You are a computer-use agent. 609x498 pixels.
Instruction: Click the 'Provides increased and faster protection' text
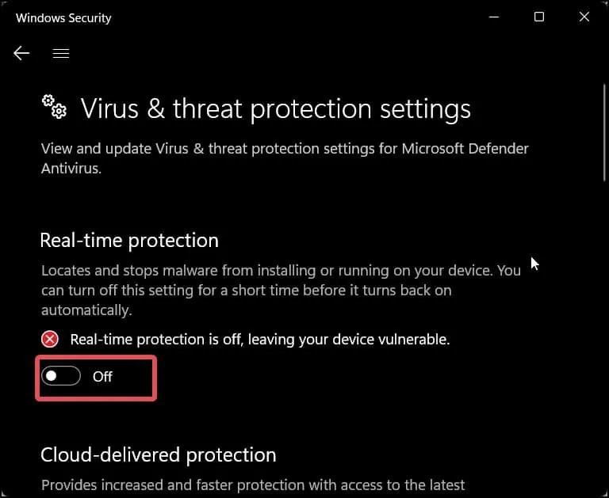[253, 485]
